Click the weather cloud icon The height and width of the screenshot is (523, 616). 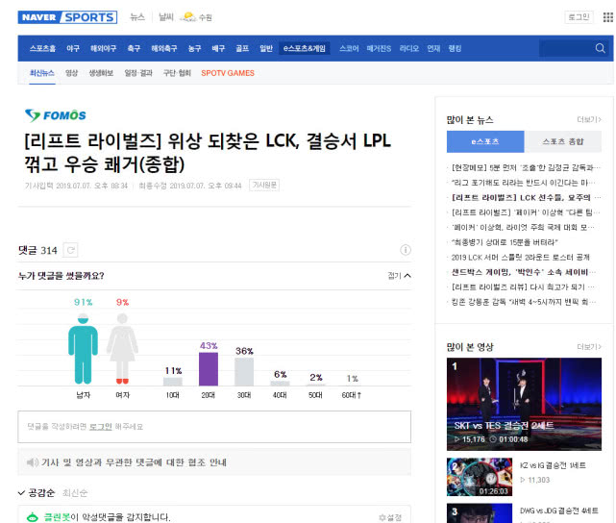pyautogui.click(x=188, y=17)
